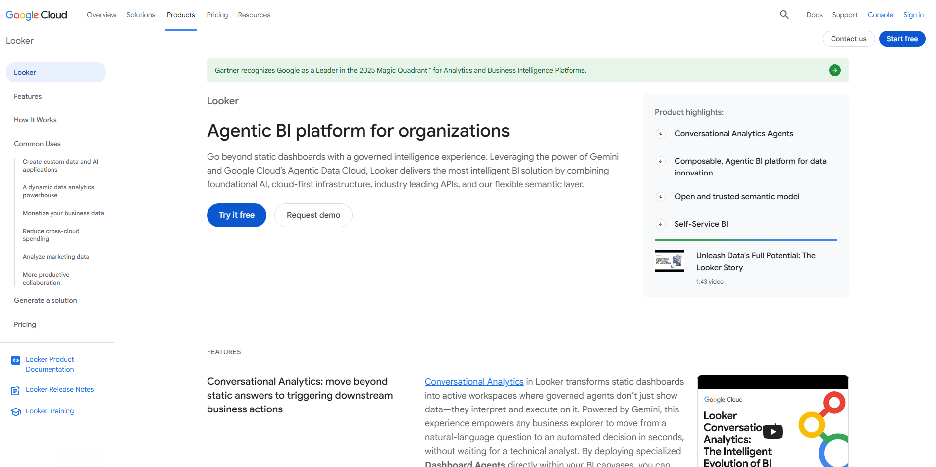Go to Support link in header
Image resolution: width=936 pixels, height=467 pixels.
[845, 15]
